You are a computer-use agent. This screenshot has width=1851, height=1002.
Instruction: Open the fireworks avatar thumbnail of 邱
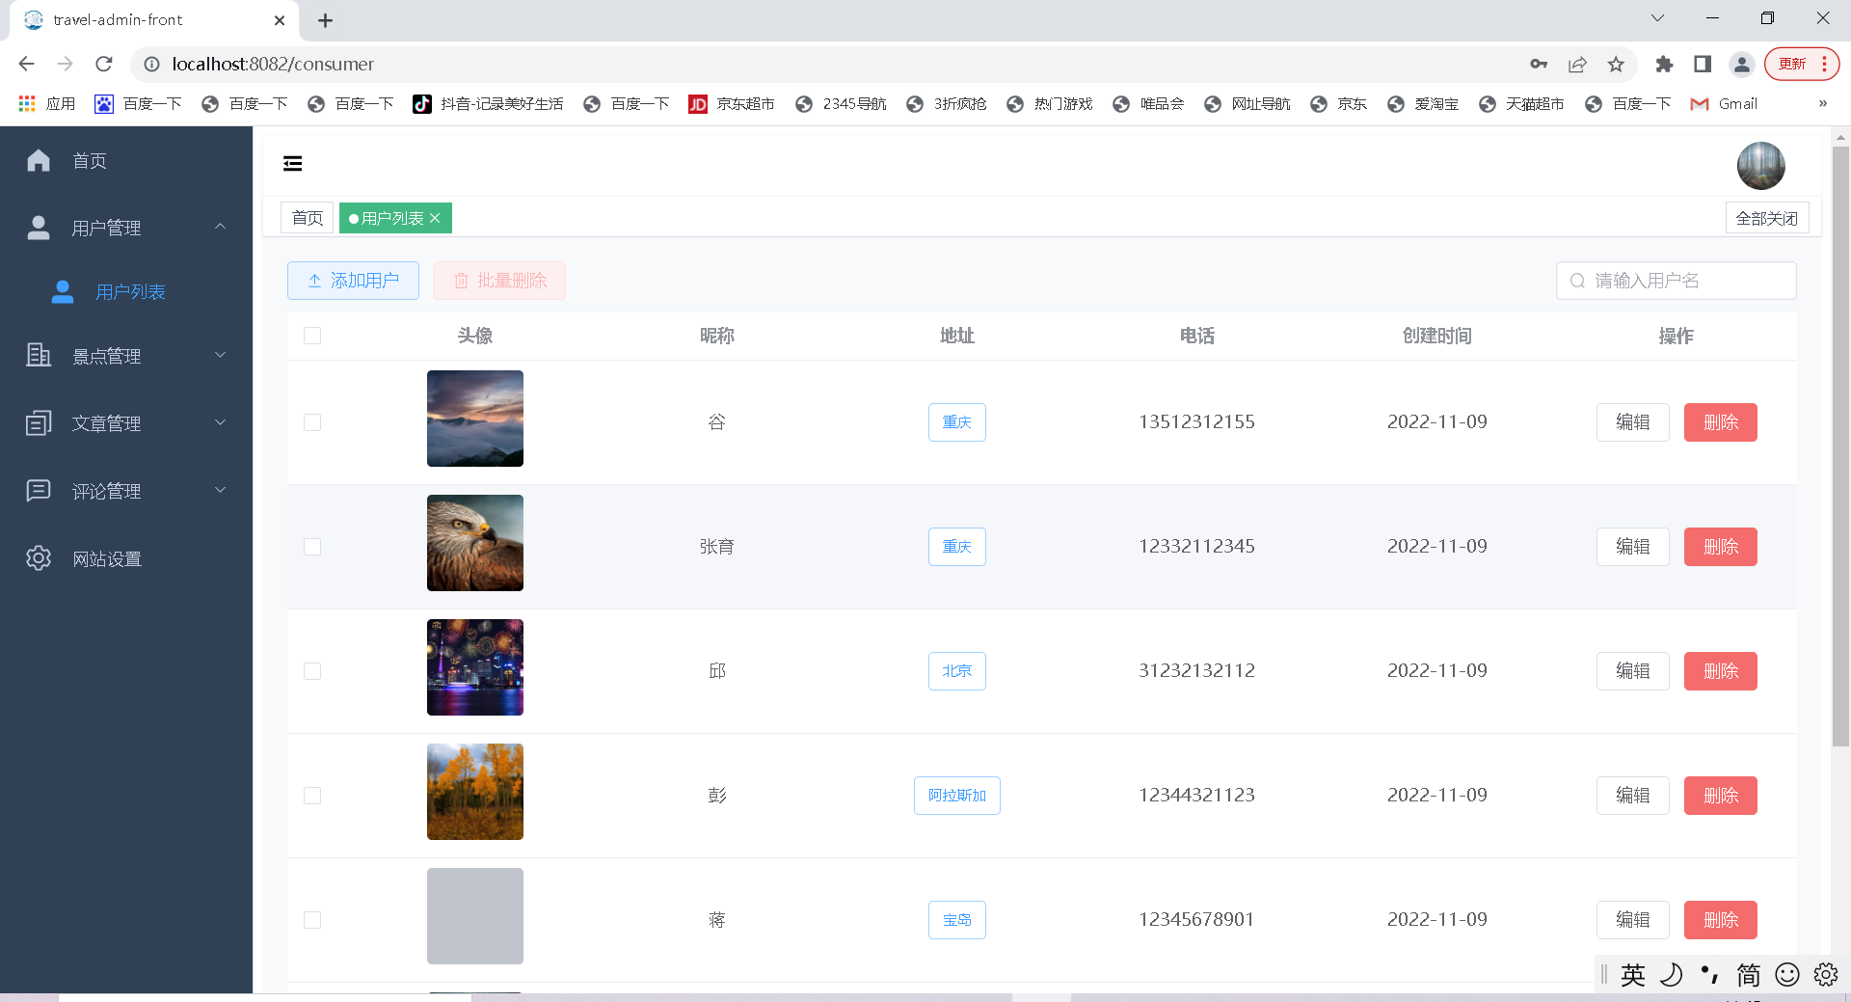pyautogui.click(x=475, y=667)
